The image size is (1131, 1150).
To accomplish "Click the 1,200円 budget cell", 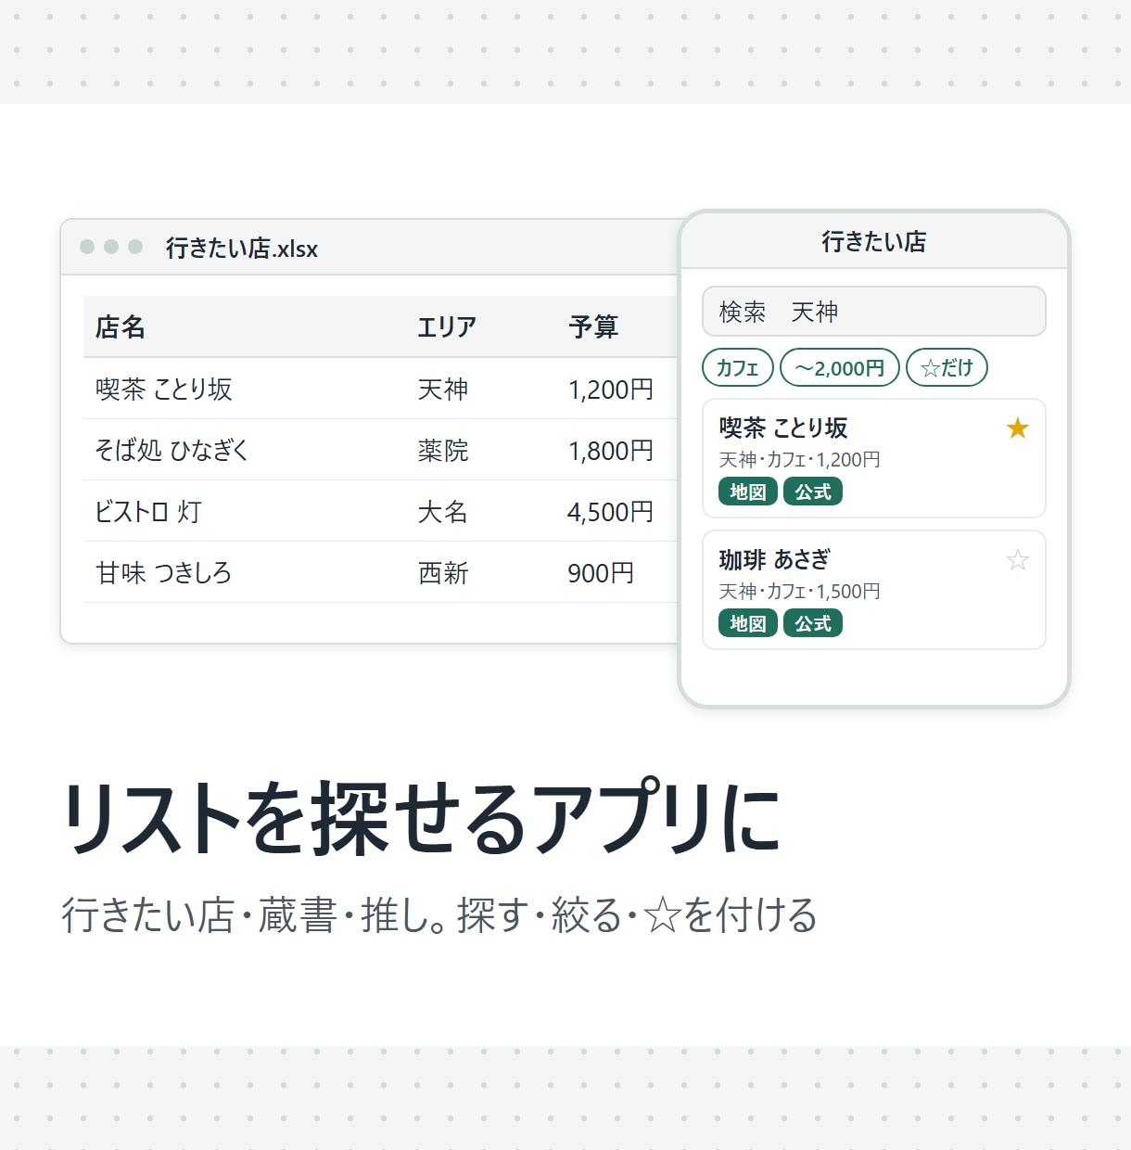I will (x=611, y=389).
